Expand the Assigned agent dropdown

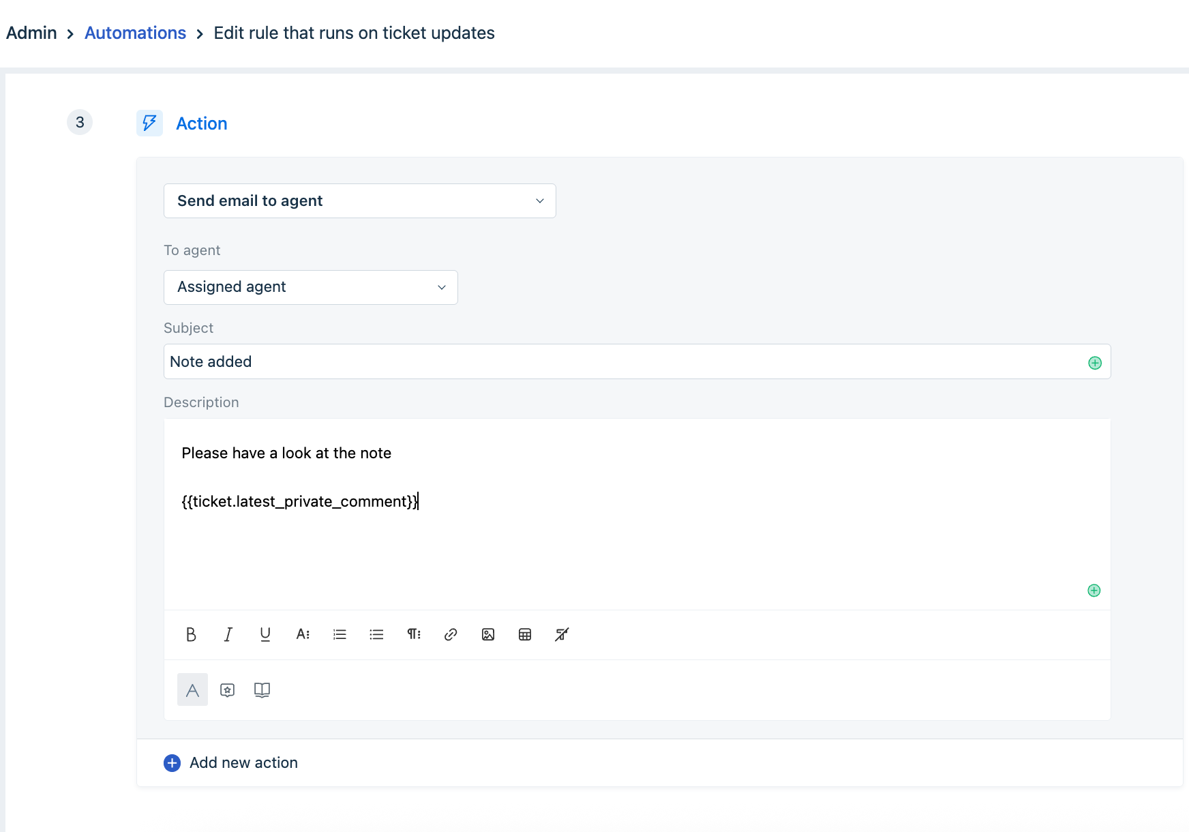coord(311,287)
